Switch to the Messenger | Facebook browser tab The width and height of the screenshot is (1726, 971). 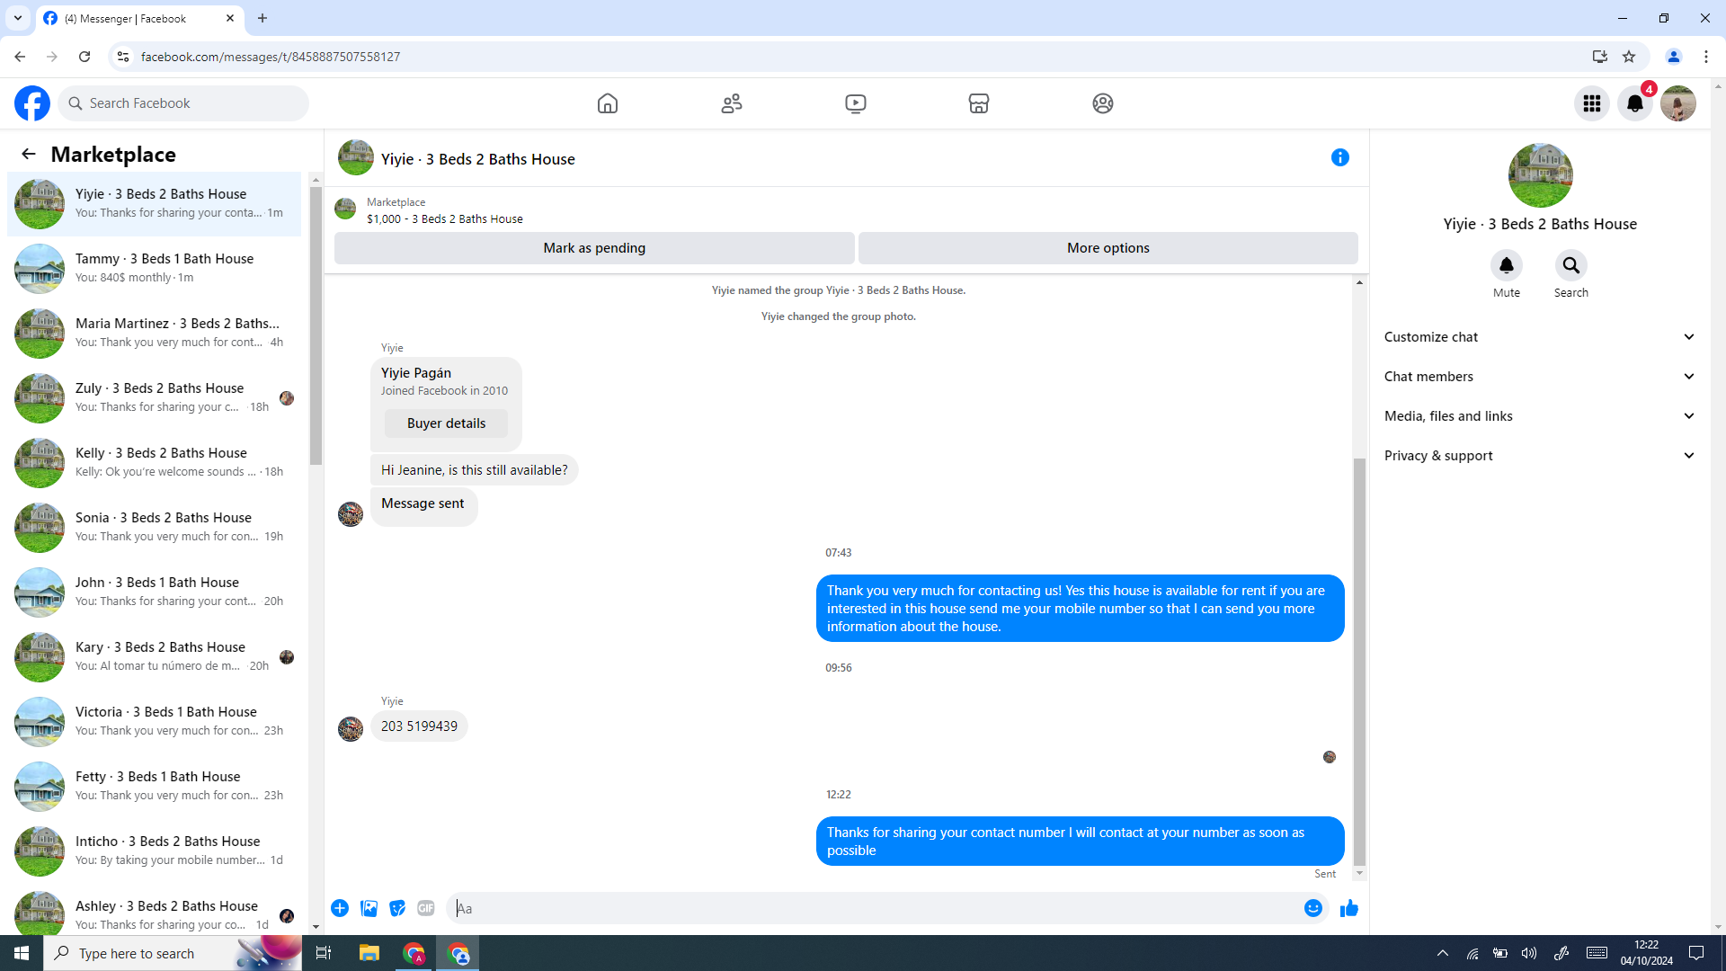point(138,18)
